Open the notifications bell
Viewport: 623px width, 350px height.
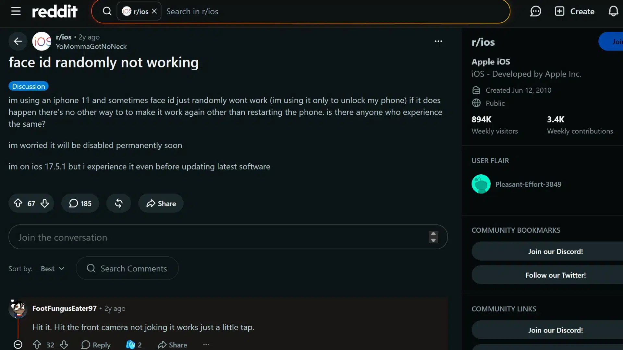coord(613,11)
